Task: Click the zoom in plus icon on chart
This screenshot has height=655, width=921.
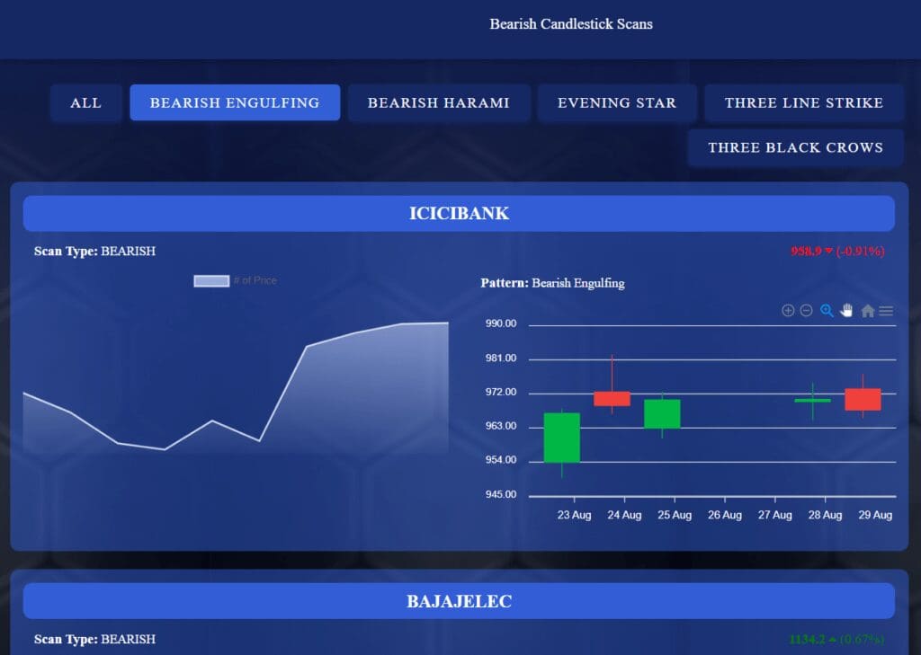Action: click(x=788, y=311)
